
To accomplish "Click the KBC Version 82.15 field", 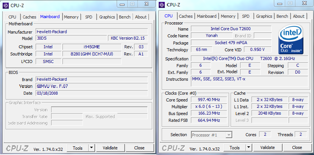I will click(x=128, y=38).
